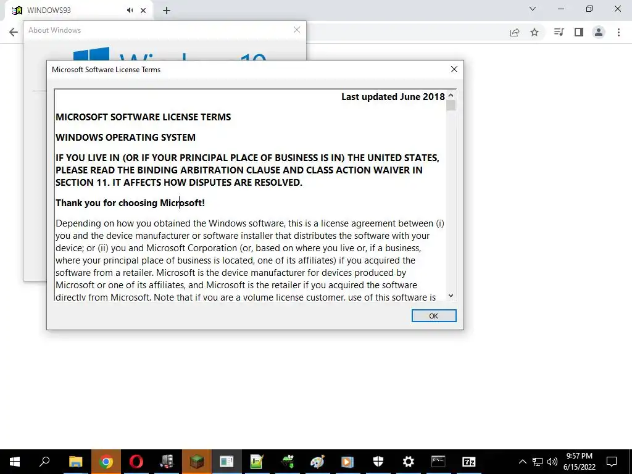Click the license text scrollbar up arrow

(451, 95)
